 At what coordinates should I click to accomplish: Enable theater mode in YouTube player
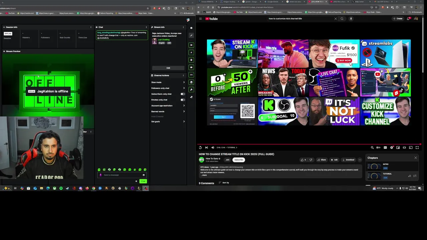404,147
